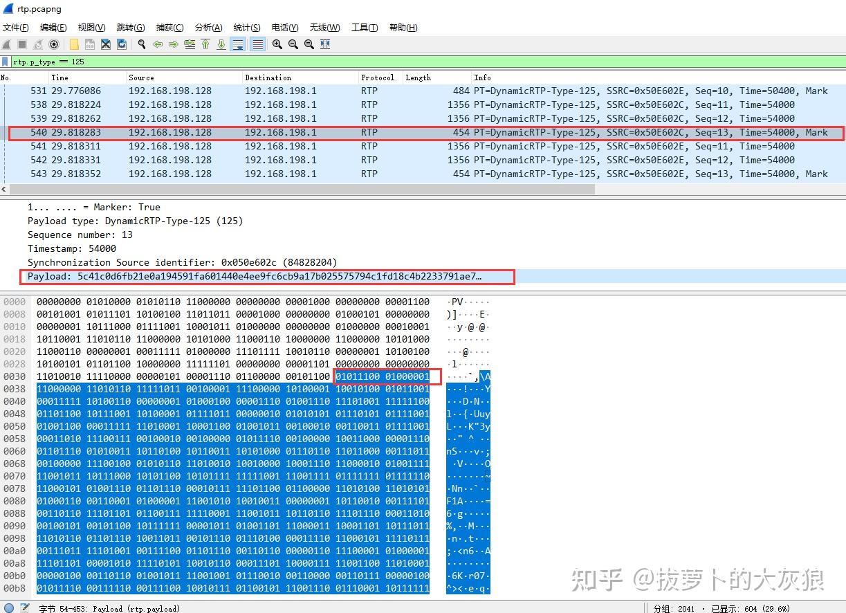Jump to the last packet
This screenshot has height=613, width=846.
(221, 44)
